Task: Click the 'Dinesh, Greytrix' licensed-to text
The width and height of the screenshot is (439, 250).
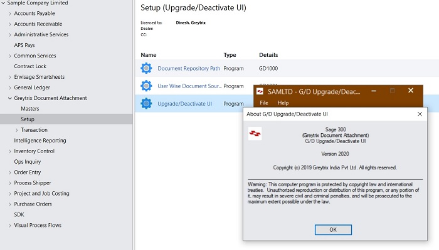Action: pyautogui.click(x=191, y=22)
